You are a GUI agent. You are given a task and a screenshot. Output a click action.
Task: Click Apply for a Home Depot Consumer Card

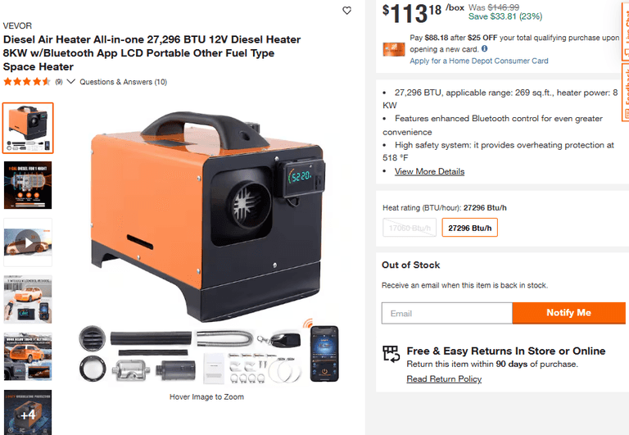(479, 61)
